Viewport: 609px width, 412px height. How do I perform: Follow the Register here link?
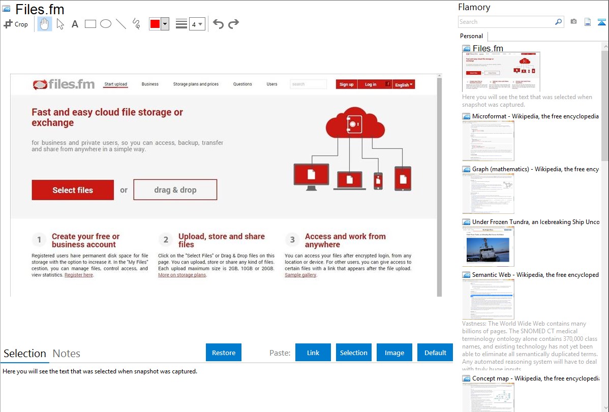point(79,275)
